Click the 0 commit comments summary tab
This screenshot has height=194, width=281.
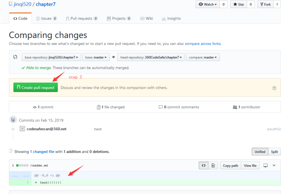click(179, 107)
